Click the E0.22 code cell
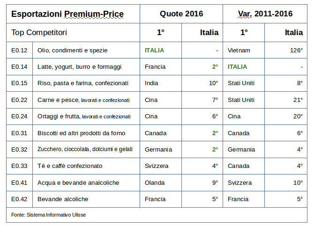 [19, 100]
